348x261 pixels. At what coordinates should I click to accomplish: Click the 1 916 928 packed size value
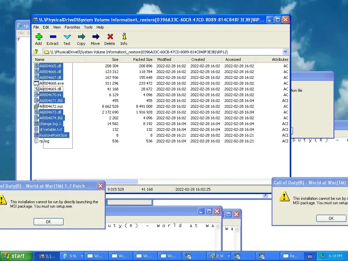click(144, 112)
